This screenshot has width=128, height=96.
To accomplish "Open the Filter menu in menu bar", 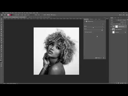I will pos(22,13).
